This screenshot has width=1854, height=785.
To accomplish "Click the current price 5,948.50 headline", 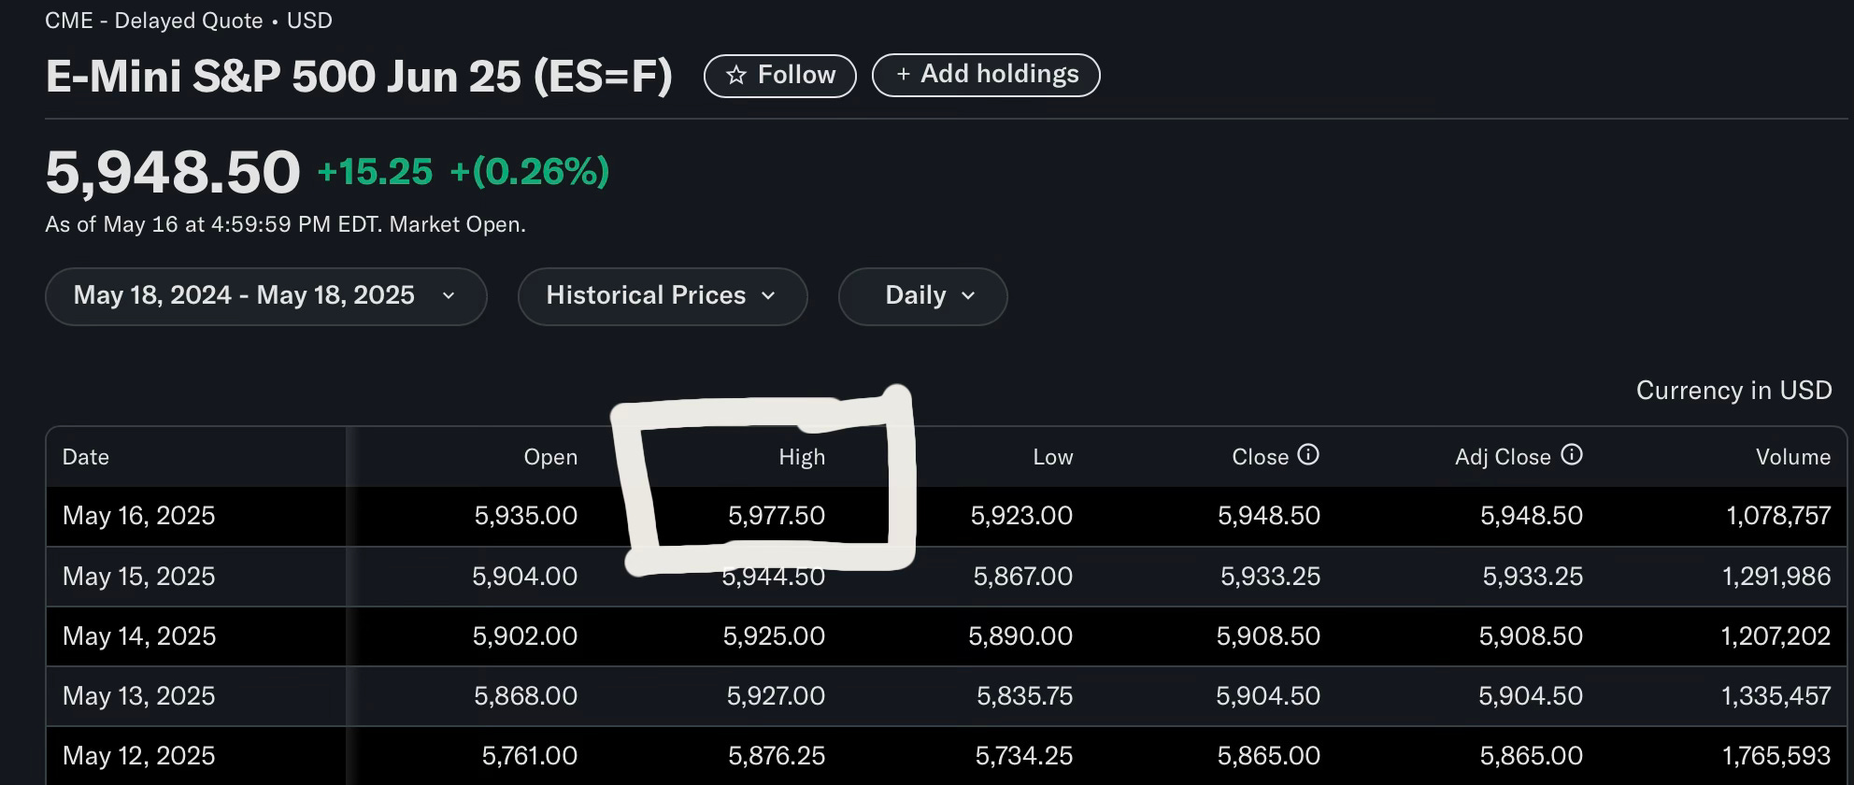I will point(173,173).
